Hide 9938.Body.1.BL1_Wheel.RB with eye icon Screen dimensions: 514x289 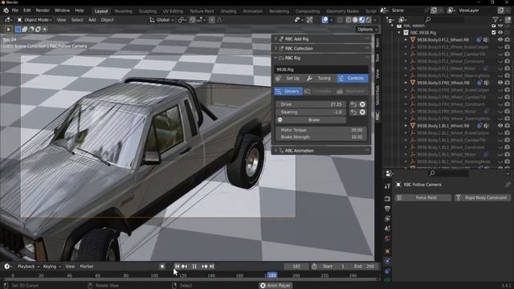point(500,126)
